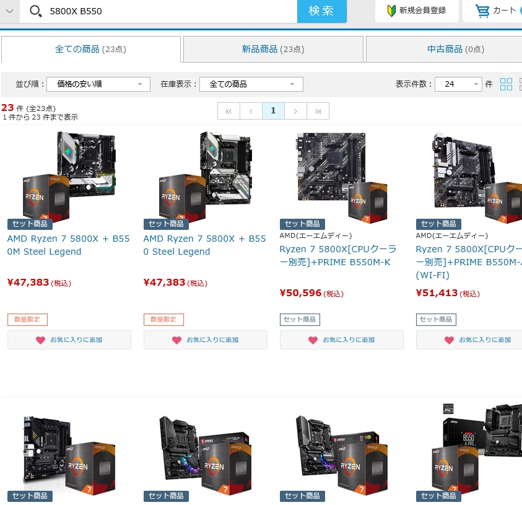The width and height of the screenshot is (522, 505).
Task: Go to previous page arrow
Action: click(251, 111)
